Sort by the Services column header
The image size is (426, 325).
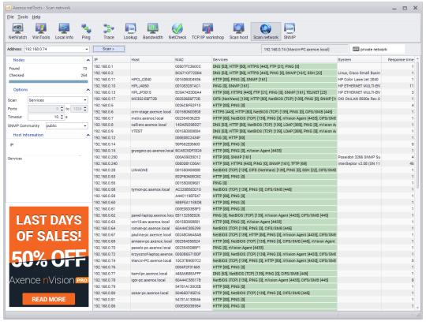point(275,59)
